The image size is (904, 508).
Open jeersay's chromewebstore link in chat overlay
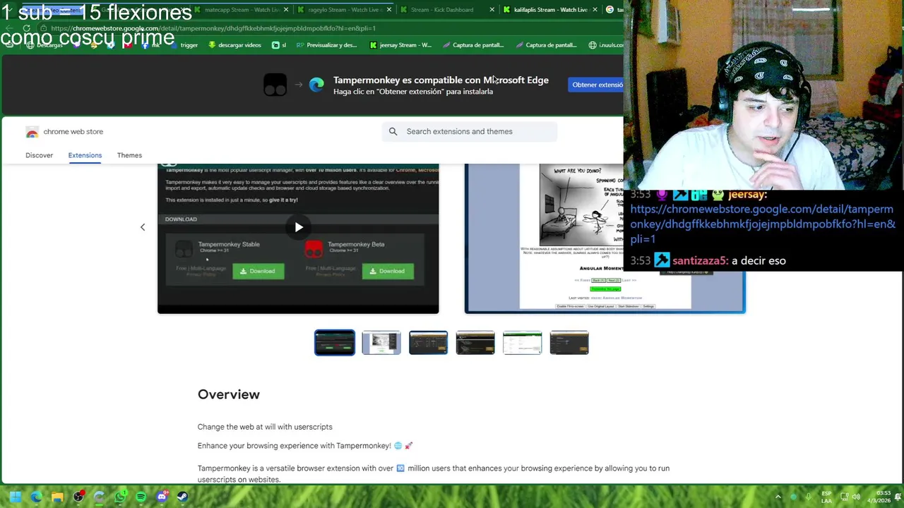(x=763, y=224)
